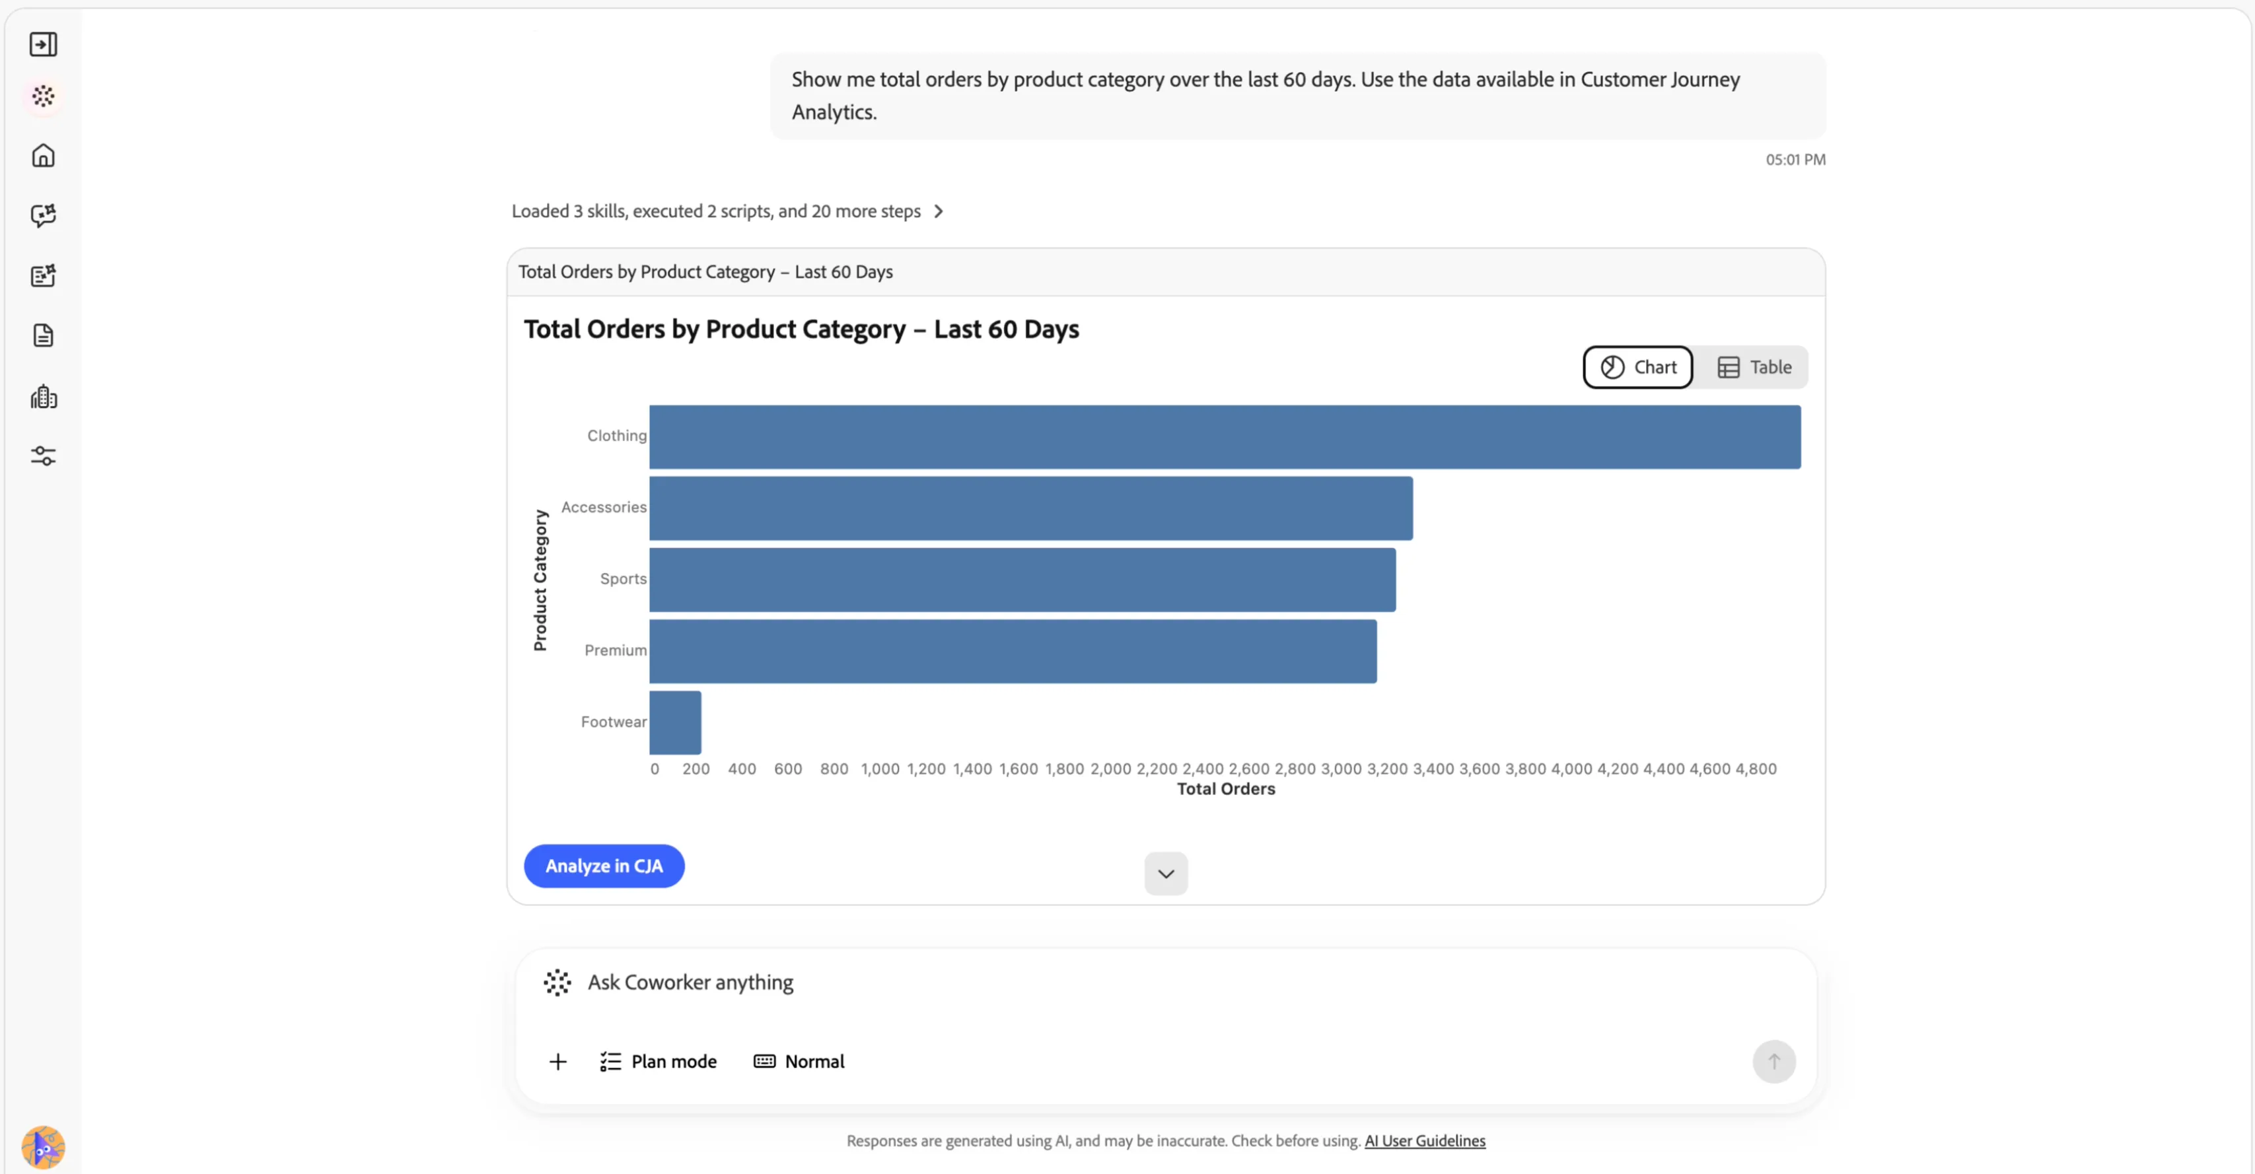Click the plus attach icon
Image resolution: width=2255 pixels, height=1174 pixels.
coord(557,1061)
